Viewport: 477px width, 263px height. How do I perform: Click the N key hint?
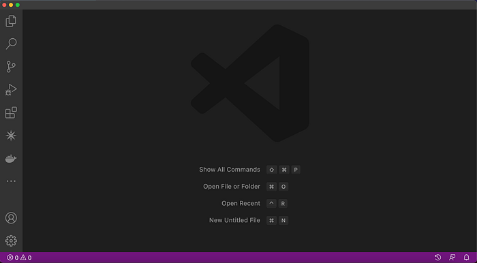[x=283, y=221]
